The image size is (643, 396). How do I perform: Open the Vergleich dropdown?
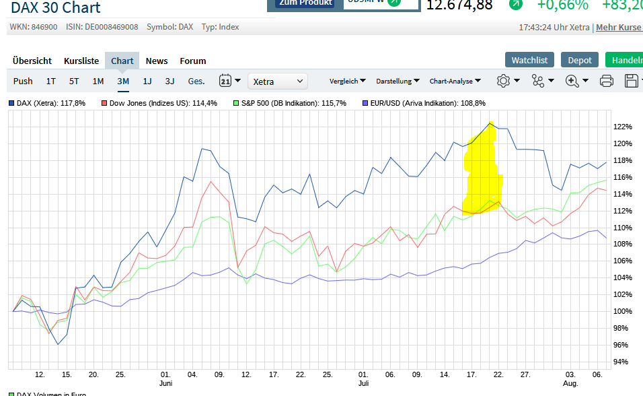(347, 81)
